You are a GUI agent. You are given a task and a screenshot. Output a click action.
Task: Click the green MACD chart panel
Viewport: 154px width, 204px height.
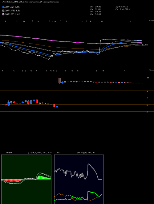tap(26, 179)
